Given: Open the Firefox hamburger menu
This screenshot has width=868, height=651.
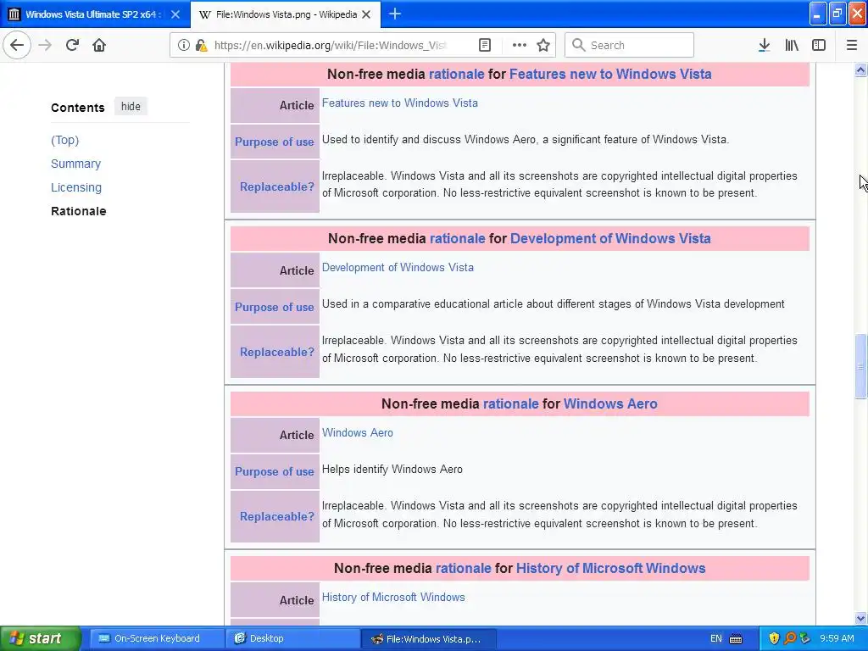Looking at the screenshot, I should point(852,46).
